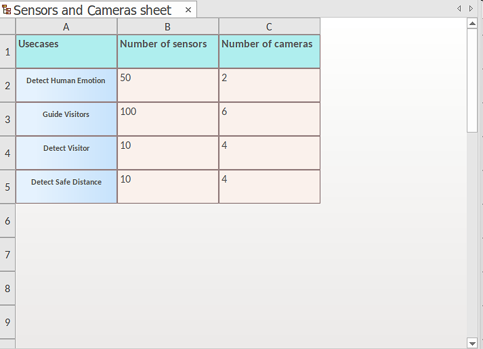Select the Sensors and Cameras sheet tab
Image resolution: width=483 pixels, height=349 pixels.
[92, 10]
